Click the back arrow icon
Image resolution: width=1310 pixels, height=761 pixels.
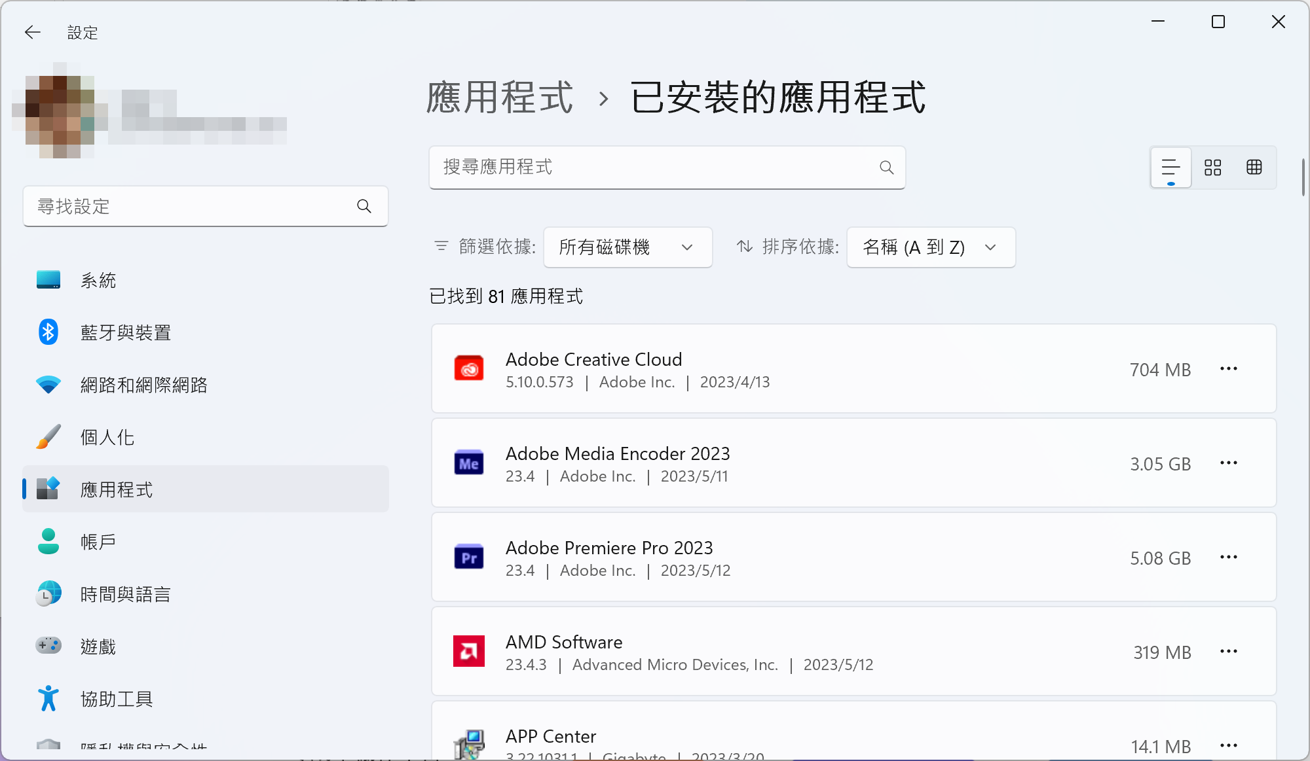[x=32, y=32]
